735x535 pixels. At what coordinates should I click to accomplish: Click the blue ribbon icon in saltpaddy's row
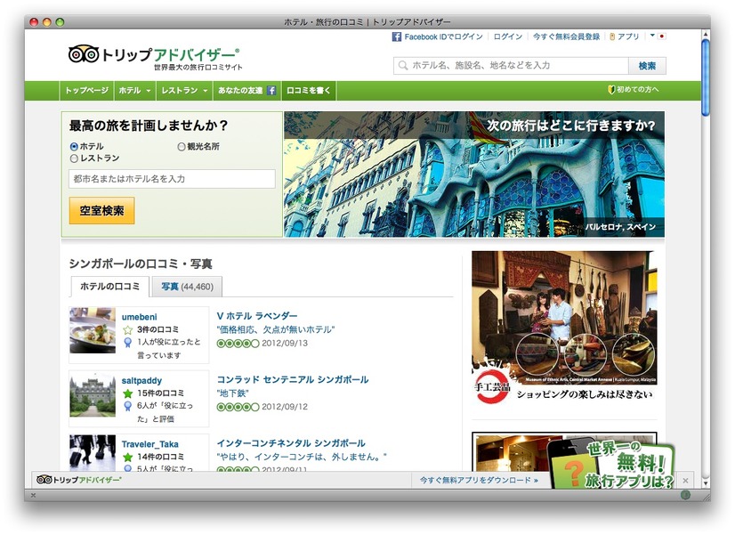127,407
